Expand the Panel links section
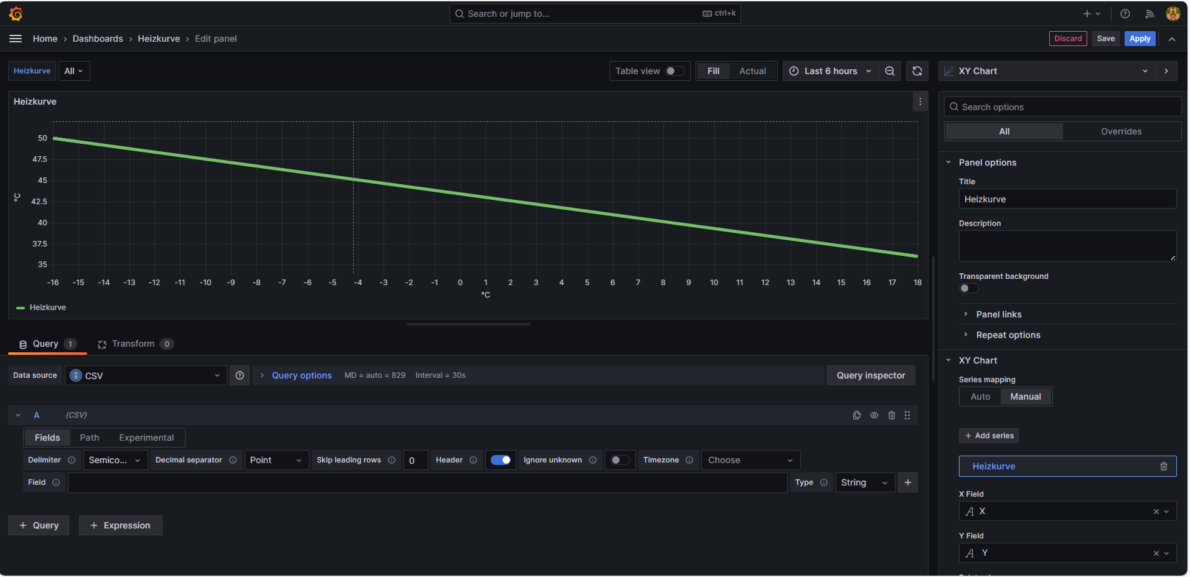This screenshot has width=1190, height=577. coord(998,314)
